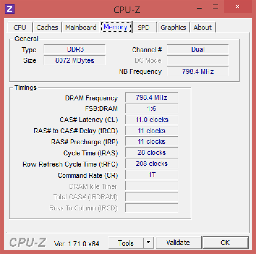Click the FSB:DRAM ratio value 1:6
The image size is (256, 254).
151,108
